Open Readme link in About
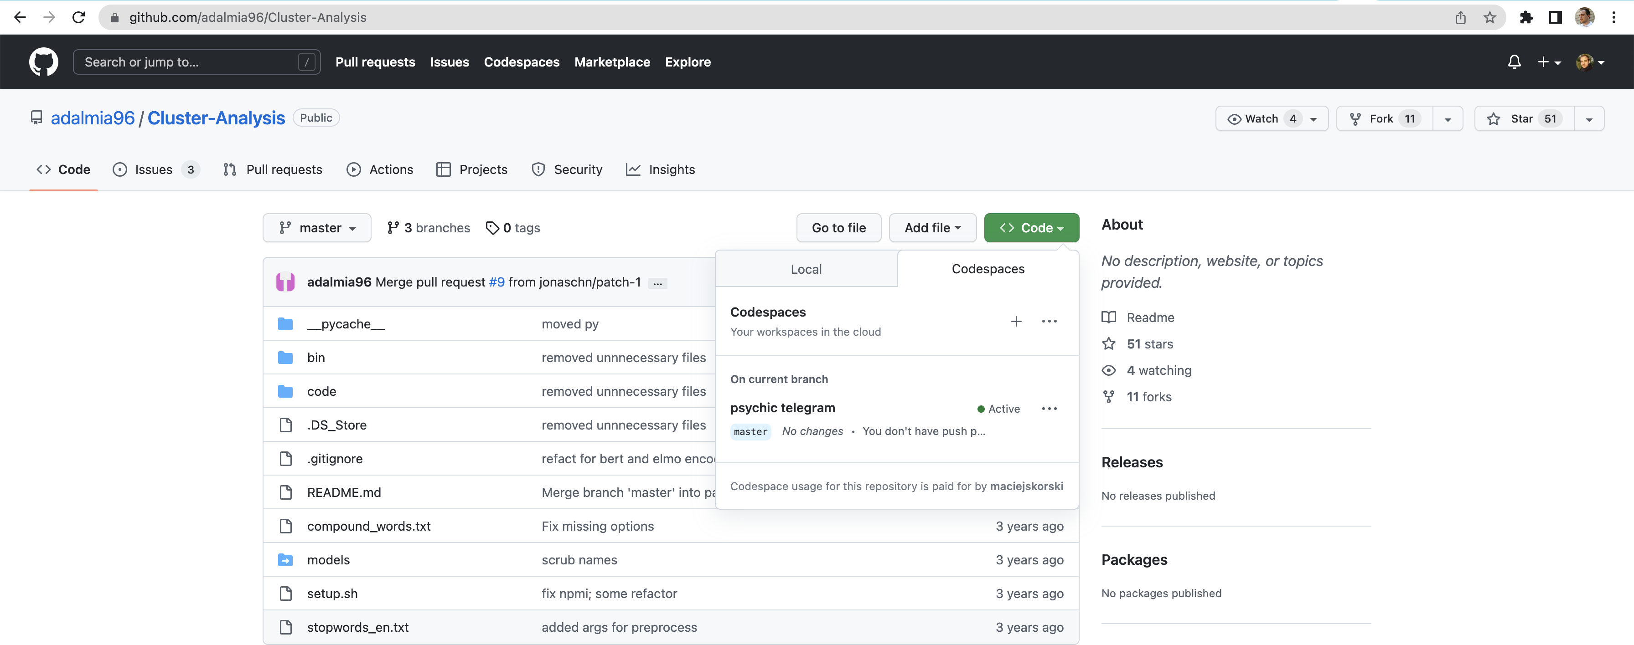 [x=1138, y=317]
